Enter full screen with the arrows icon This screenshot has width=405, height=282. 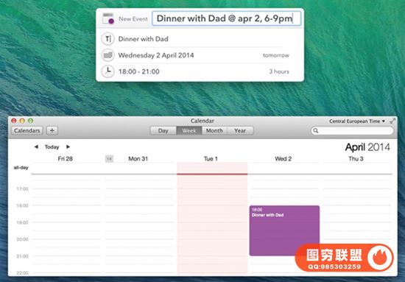pos(392,121)
